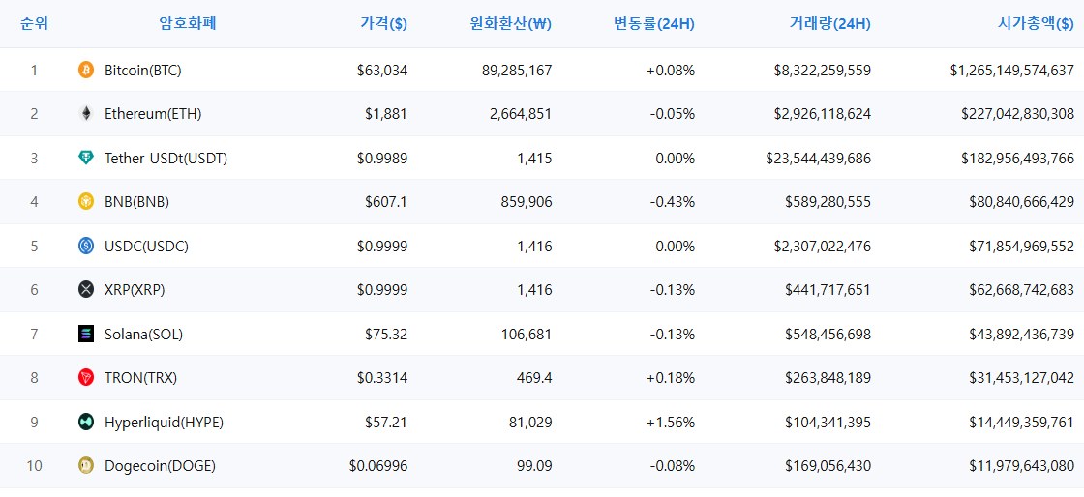Image resolution: width=1084 pixels, height=497 pixels.
Task: Click the BNB yellow coin icon
Action: click(86, 201)
